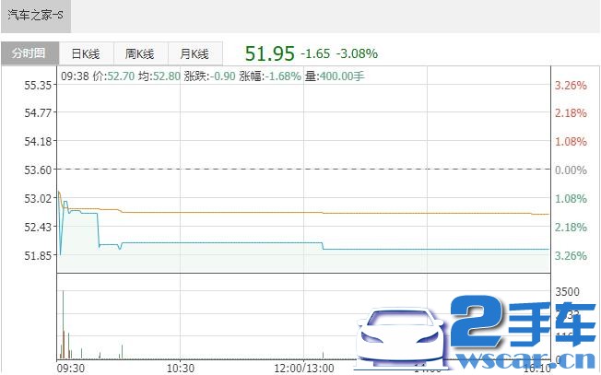Select the 10:30 time axis marker
The image size is (601, 375).
(x=181, y=367)
